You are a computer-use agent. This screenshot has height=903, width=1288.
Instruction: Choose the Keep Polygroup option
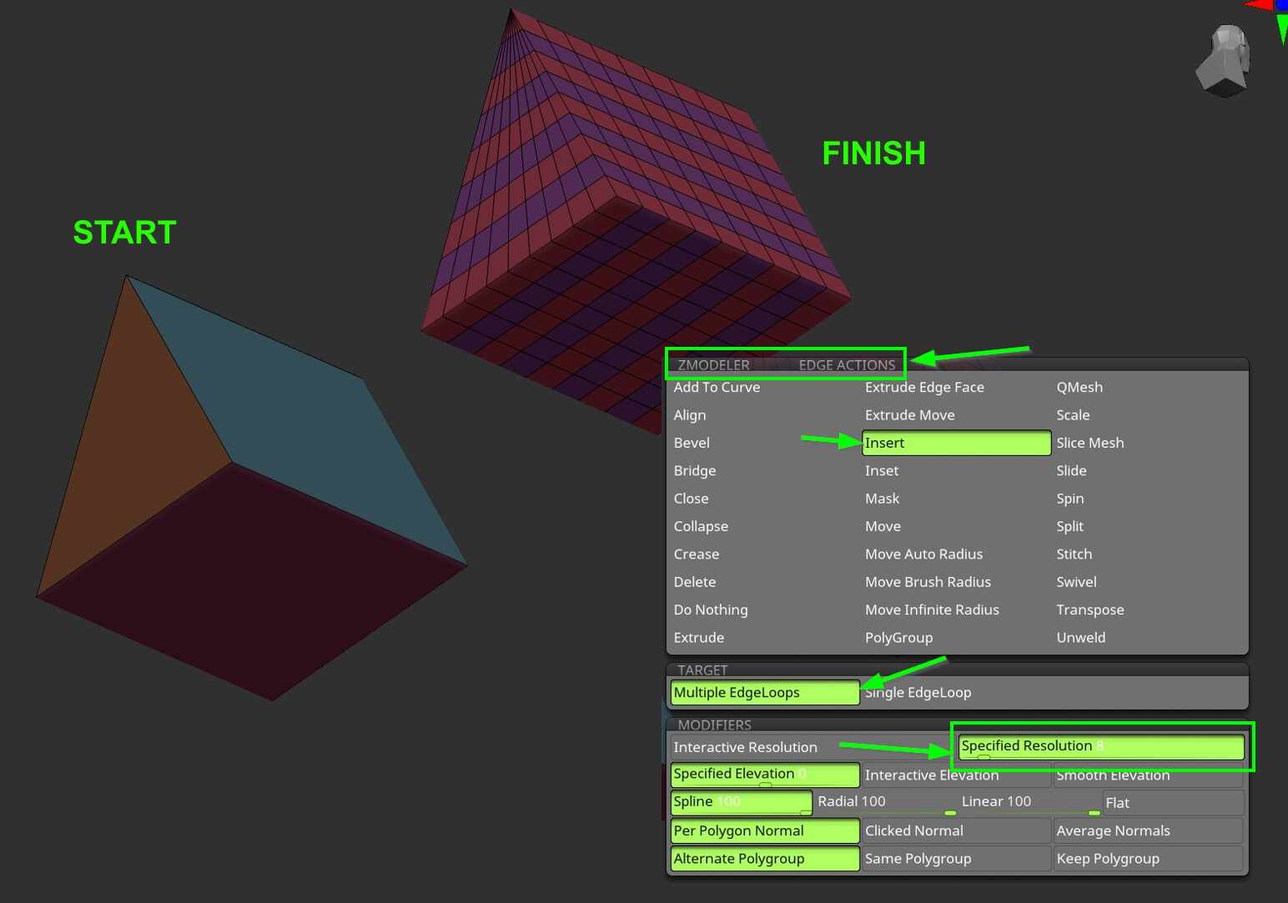pos(1107,858)
